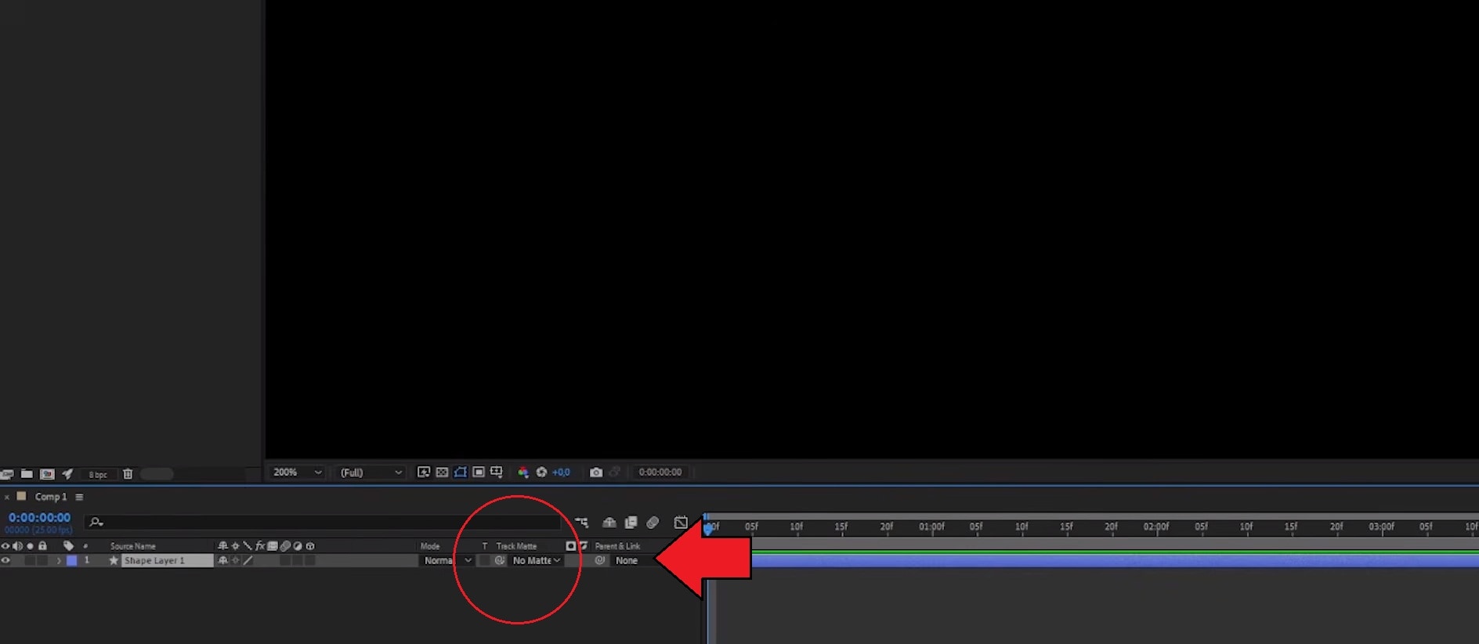Take a snapshot with the camera icon
Screen dimensions: 1479x644
596,472
